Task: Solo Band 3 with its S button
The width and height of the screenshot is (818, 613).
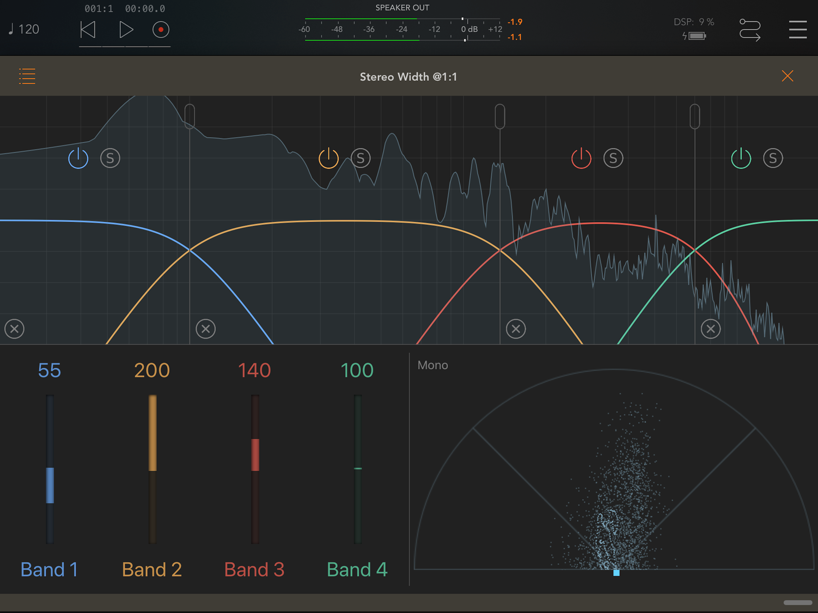Action: pyautogui.click(x=613, y=158)
